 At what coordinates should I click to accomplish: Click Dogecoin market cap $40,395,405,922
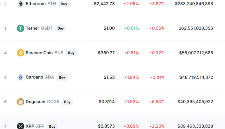[x=195, y=102]
